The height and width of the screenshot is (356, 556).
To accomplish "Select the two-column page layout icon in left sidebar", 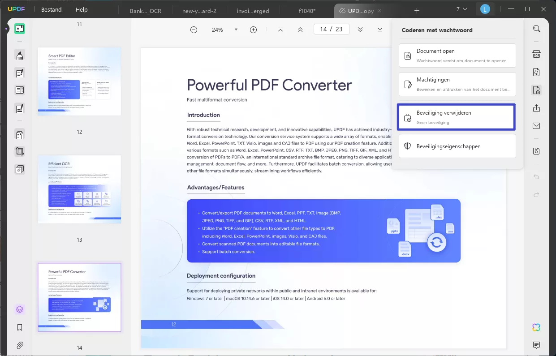I will pos(20,90).
